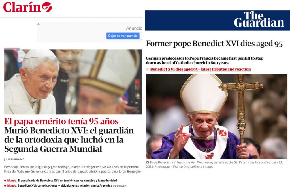Viewport: 290px width, 193px height.
Task: Click the Guardian Ash Wednesday photo
Action: (x=217, y=116)
